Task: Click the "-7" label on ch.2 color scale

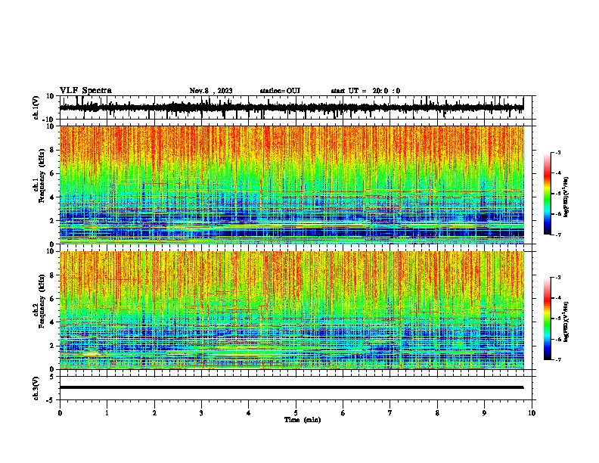Action: [x=557, y=360]
